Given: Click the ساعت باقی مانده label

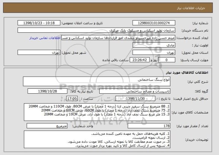Looking at the screenshot, I should (116, 60).
